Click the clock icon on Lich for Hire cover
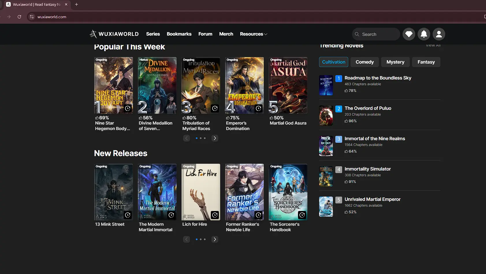 [215, 215]
